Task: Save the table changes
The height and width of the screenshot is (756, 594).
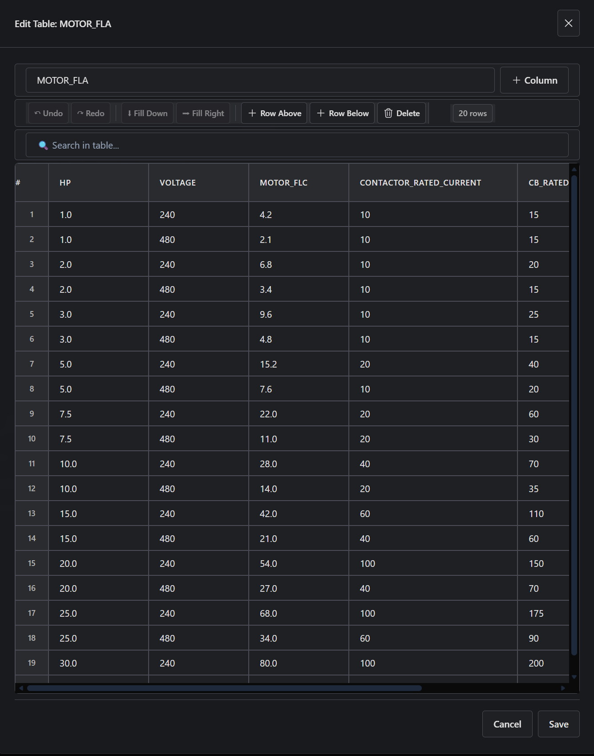Action: 558,724
